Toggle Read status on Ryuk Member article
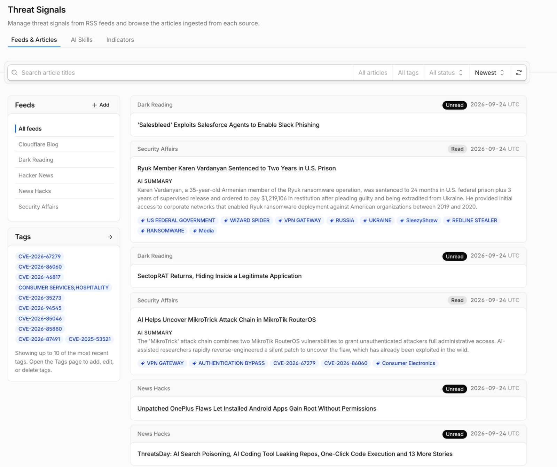 click(x=457, y=149)
